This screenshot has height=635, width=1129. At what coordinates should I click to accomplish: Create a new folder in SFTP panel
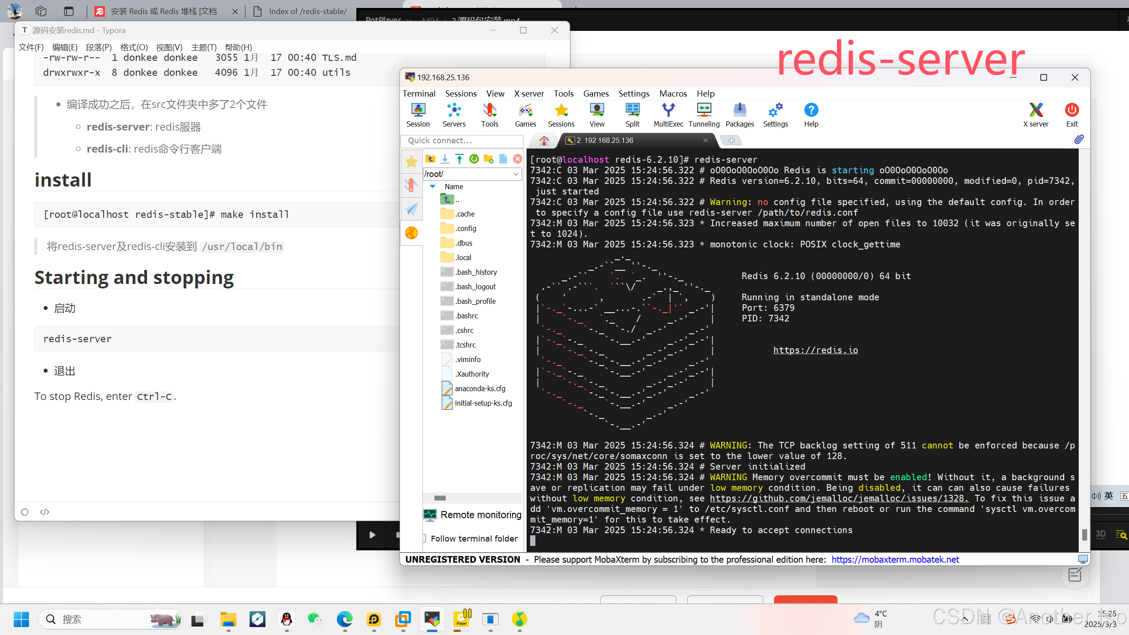pos(488,159)
